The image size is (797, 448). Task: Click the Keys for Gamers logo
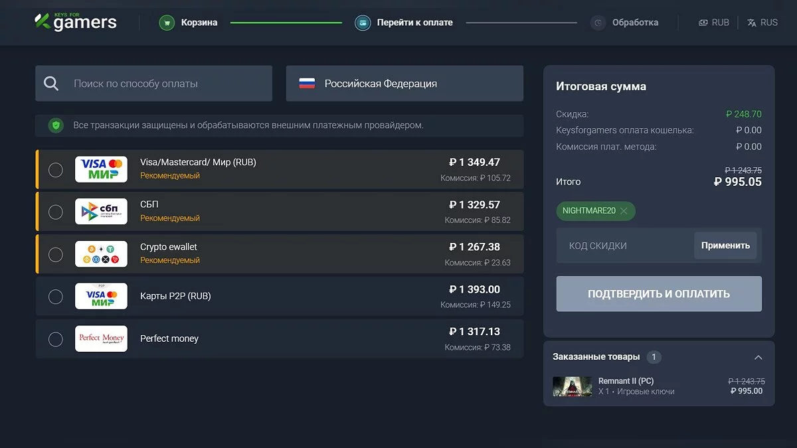click(x=76, y=22)
